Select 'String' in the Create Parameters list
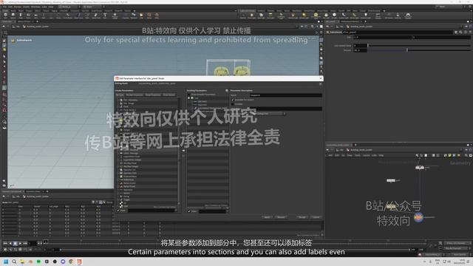 coord(126,197)
